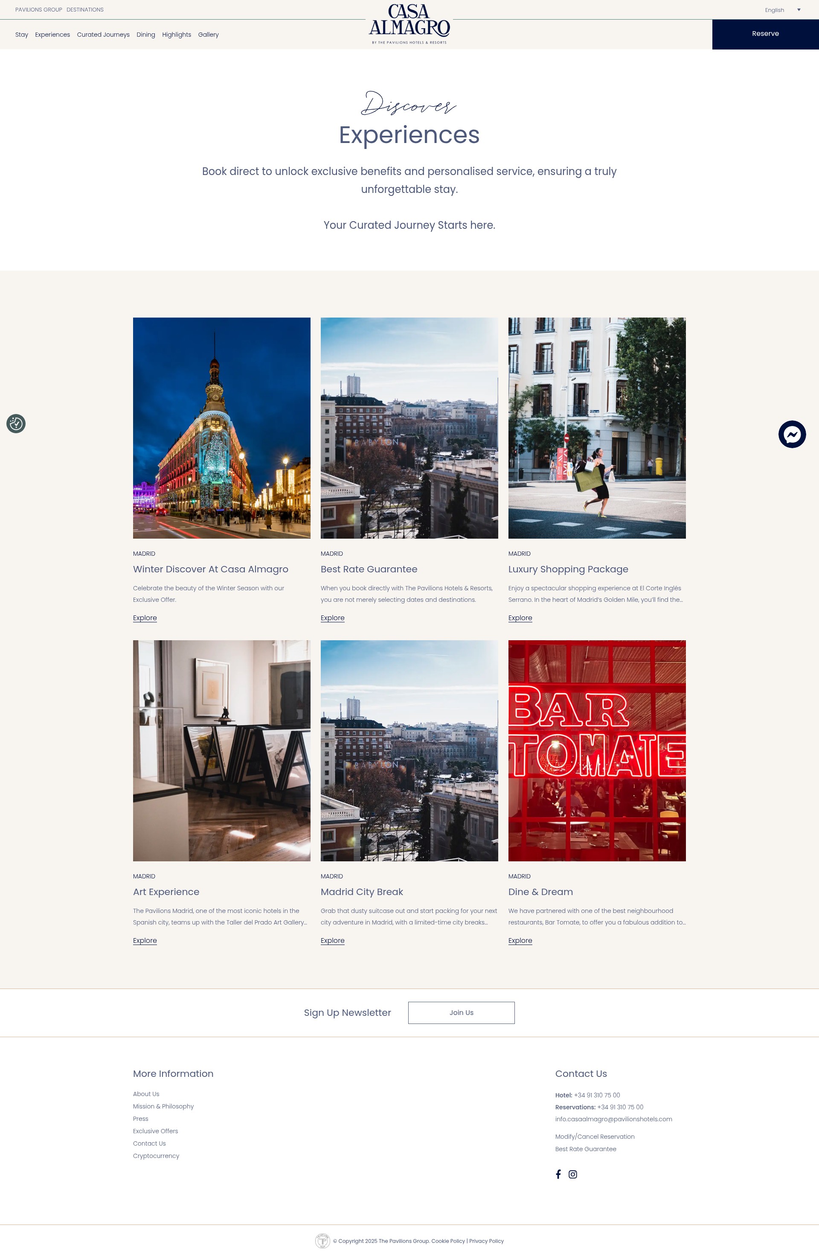Open the Madrid City Break skyline photo

coord(409,750)
